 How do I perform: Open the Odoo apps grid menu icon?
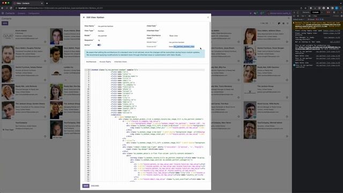[3, 13]
